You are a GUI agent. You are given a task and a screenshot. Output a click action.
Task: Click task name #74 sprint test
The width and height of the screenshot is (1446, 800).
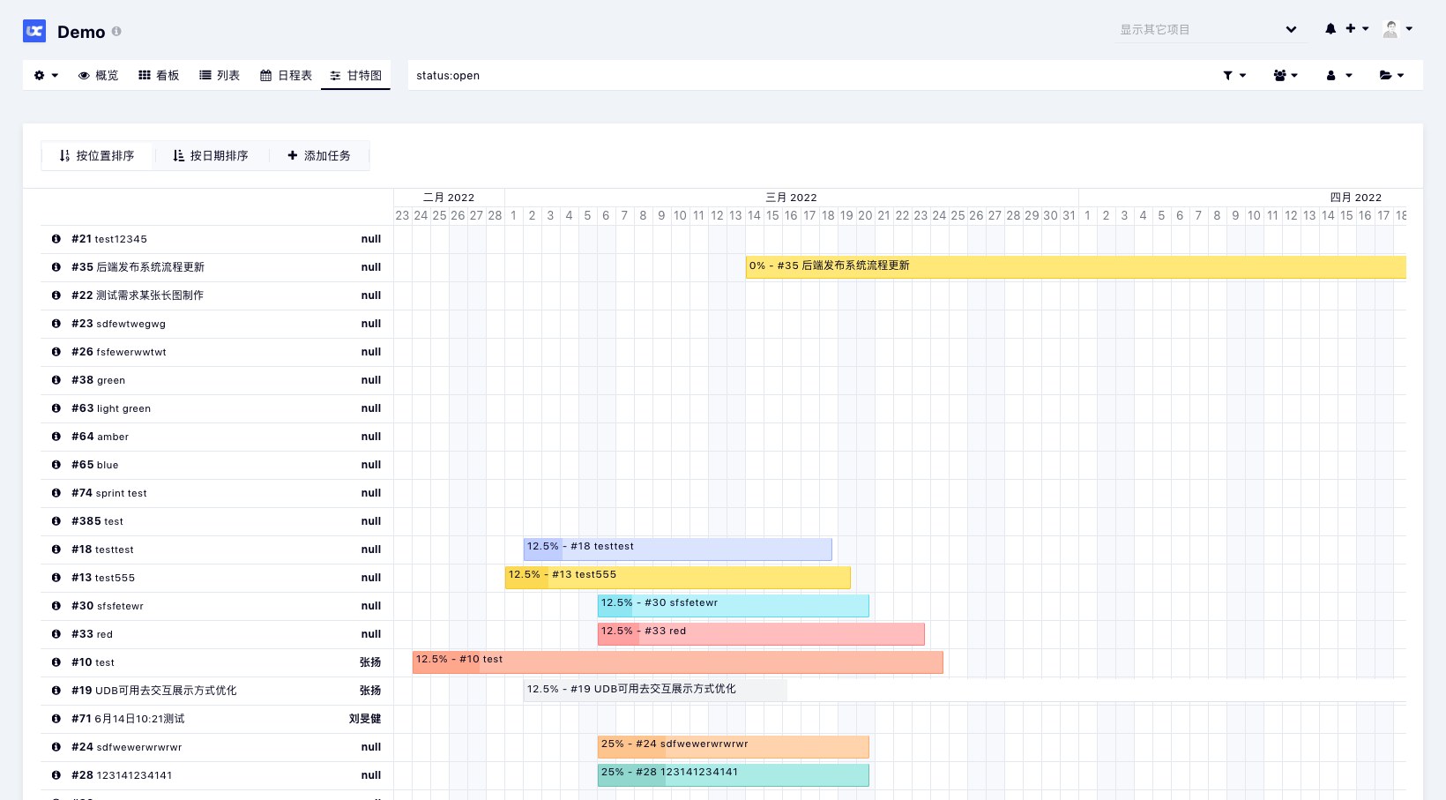tap(109, 493)
